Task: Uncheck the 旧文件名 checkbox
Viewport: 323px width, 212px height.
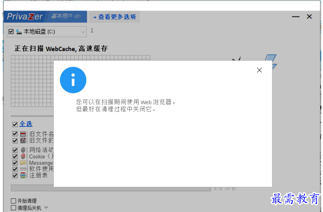Action: [x=15, y=134]
